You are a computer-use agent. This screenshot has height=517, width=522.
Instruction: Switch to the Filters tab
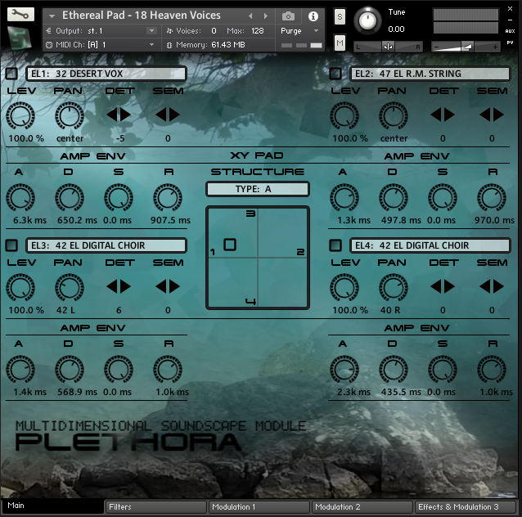tap(155, 507)
